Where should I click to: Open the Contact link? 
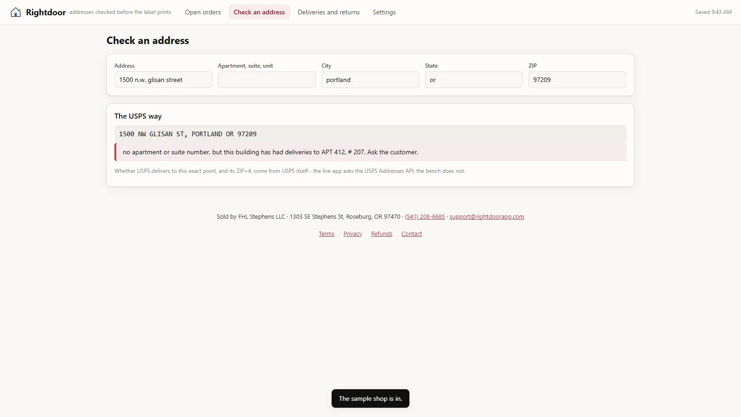point(412,234)
